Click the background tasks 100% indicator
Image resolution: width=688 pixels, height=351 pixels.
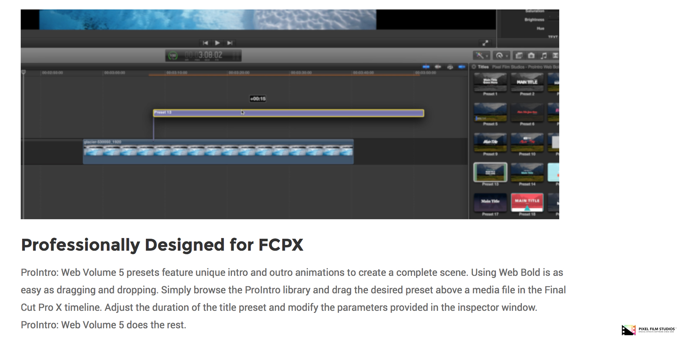(173, 56)
